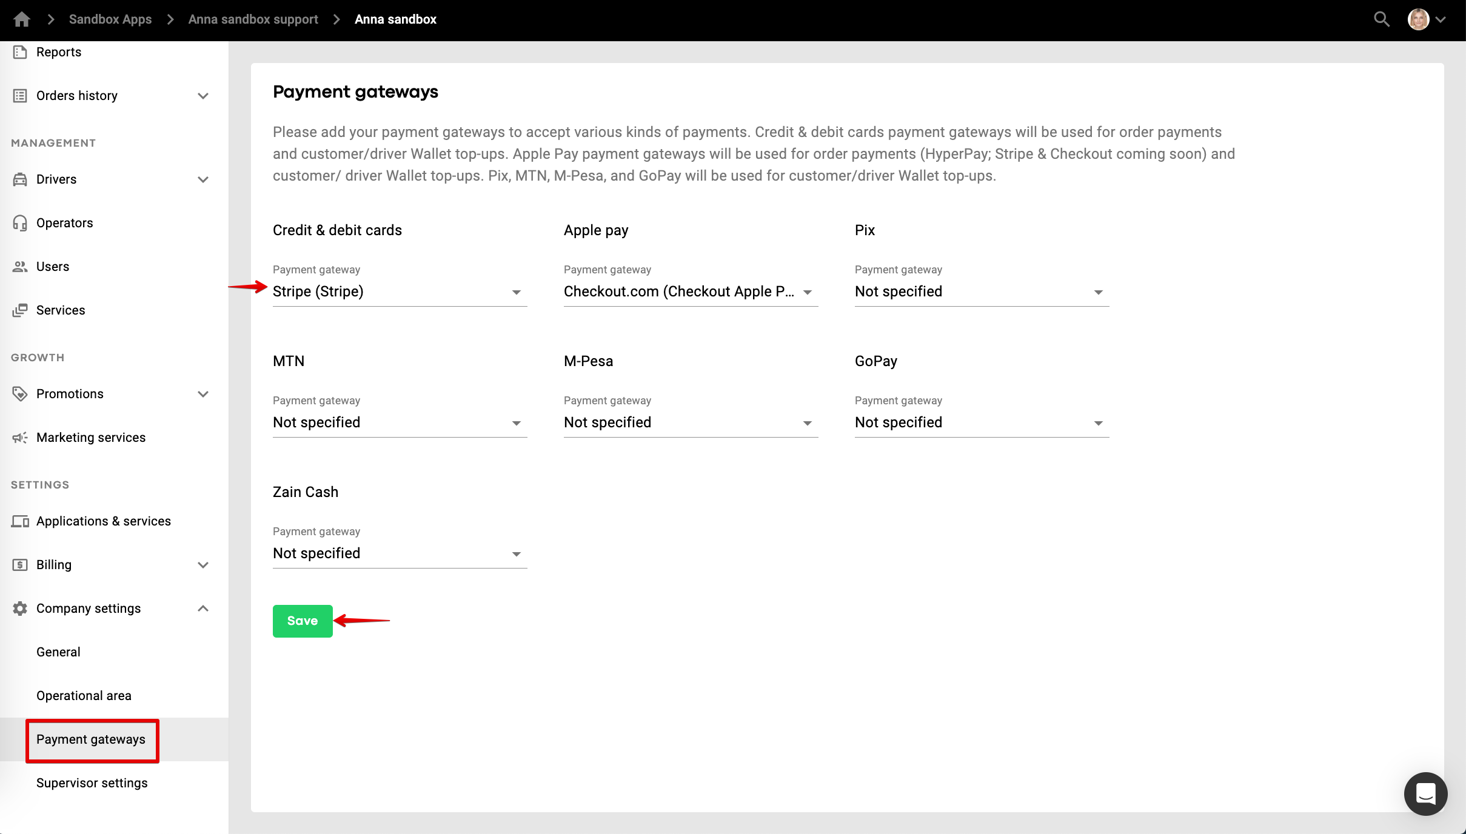This screenshot has height=834, width=1466.
Task: Collapse the Company settings section chevron
Action: point(203,609)
